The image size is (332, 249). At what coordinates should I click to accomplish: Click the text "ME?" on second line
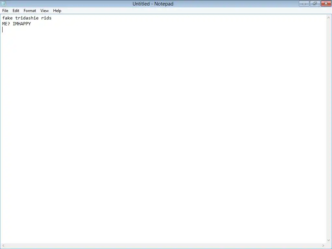click(x=6, y=24)
